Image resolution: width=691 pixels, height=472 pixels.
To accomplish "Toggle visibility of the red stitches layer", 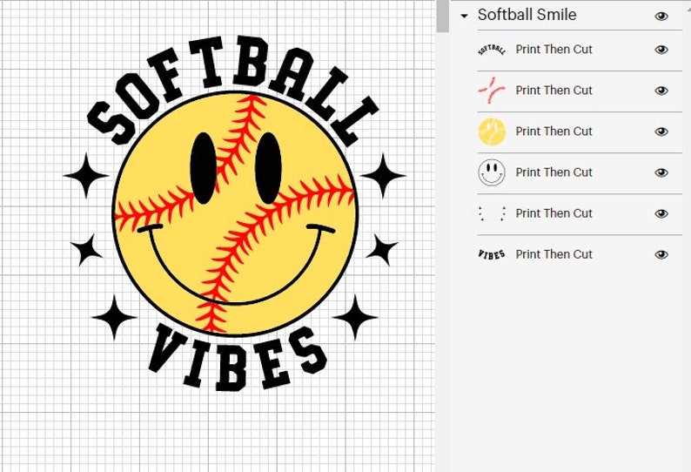I will (x=661, y=91).
